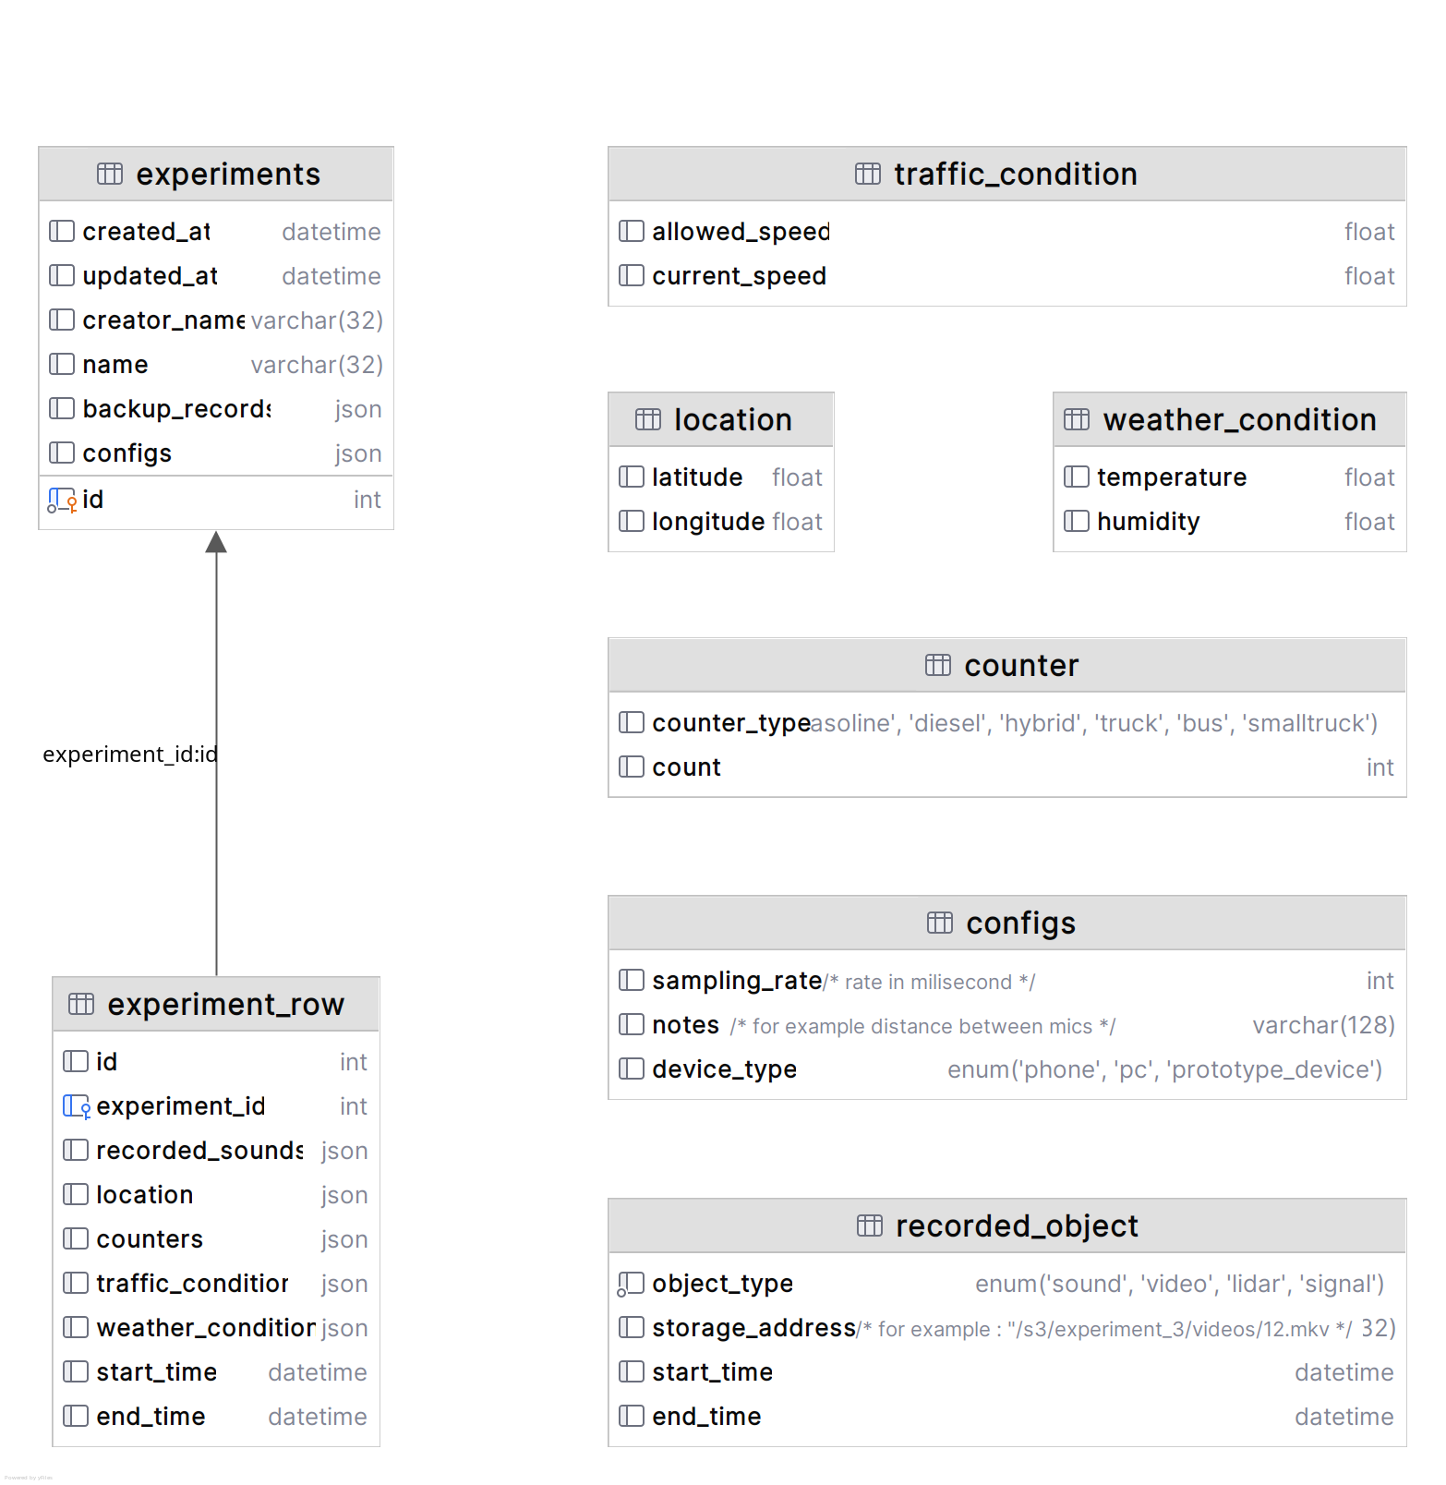Click the recorded_object table icon
1446x1485 pixels.
click(870, 1225)
